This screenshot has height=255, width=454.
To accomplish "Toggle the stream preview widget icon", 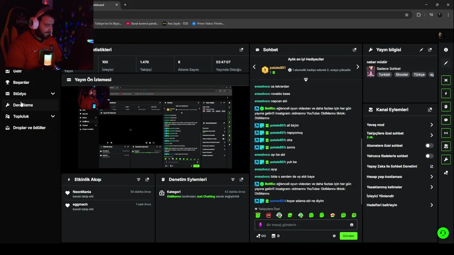I will (446, 80).
